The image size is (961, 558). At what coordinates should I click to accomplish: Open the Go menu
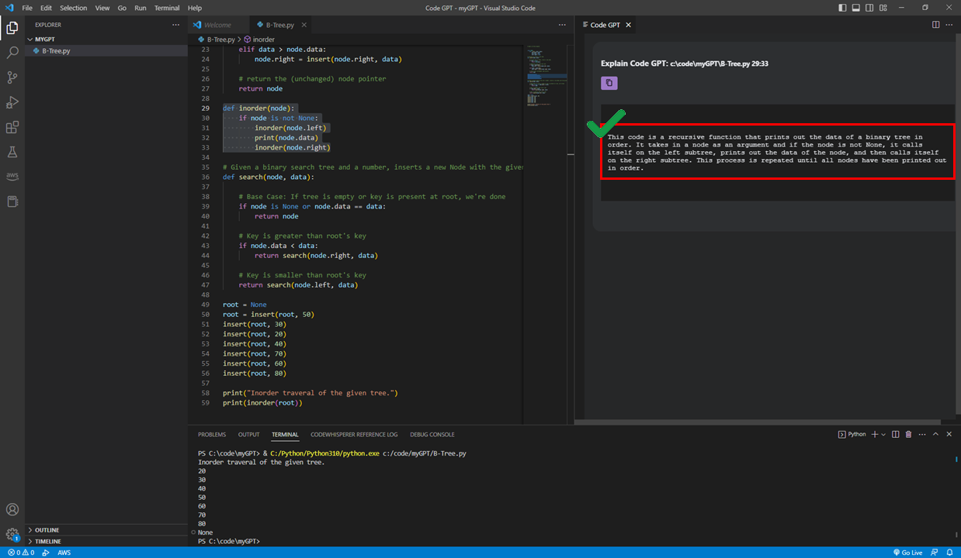point(122,8)
